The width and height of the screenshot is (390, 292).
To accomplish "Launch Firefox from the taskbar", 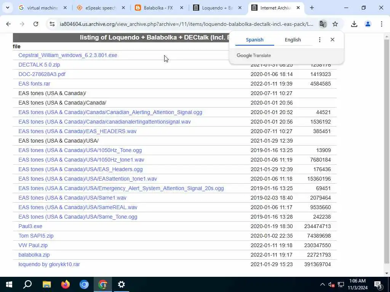I will [x=66, y=284].
